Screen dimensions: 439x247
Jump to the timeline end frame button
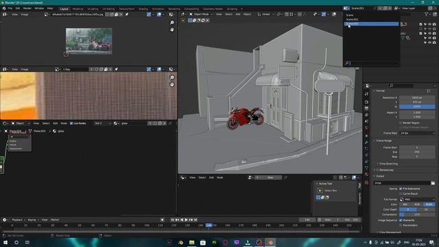(x=195, y=220)
